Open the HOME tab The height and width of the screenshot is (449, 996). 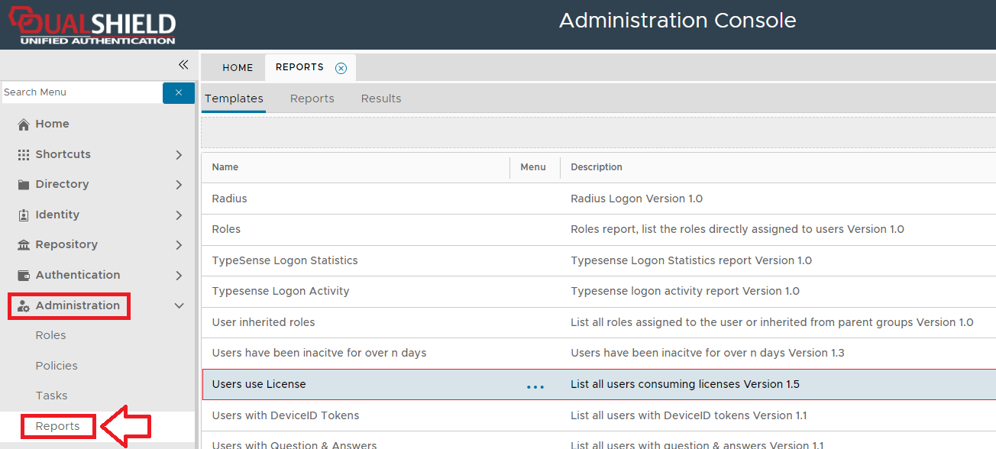(238, 68)
